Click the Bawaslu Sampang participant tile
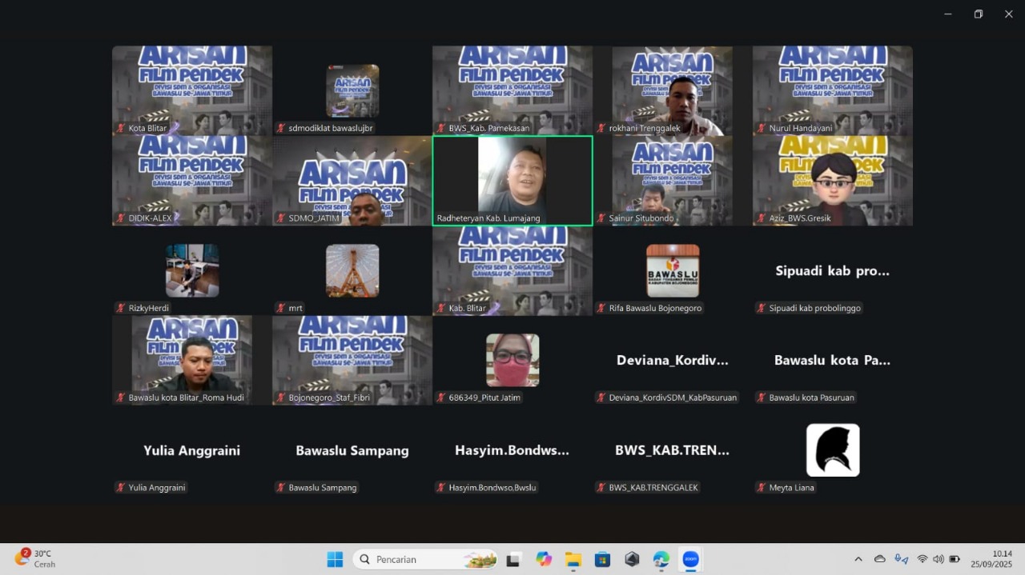1025x575 pixels. point(352,450)
